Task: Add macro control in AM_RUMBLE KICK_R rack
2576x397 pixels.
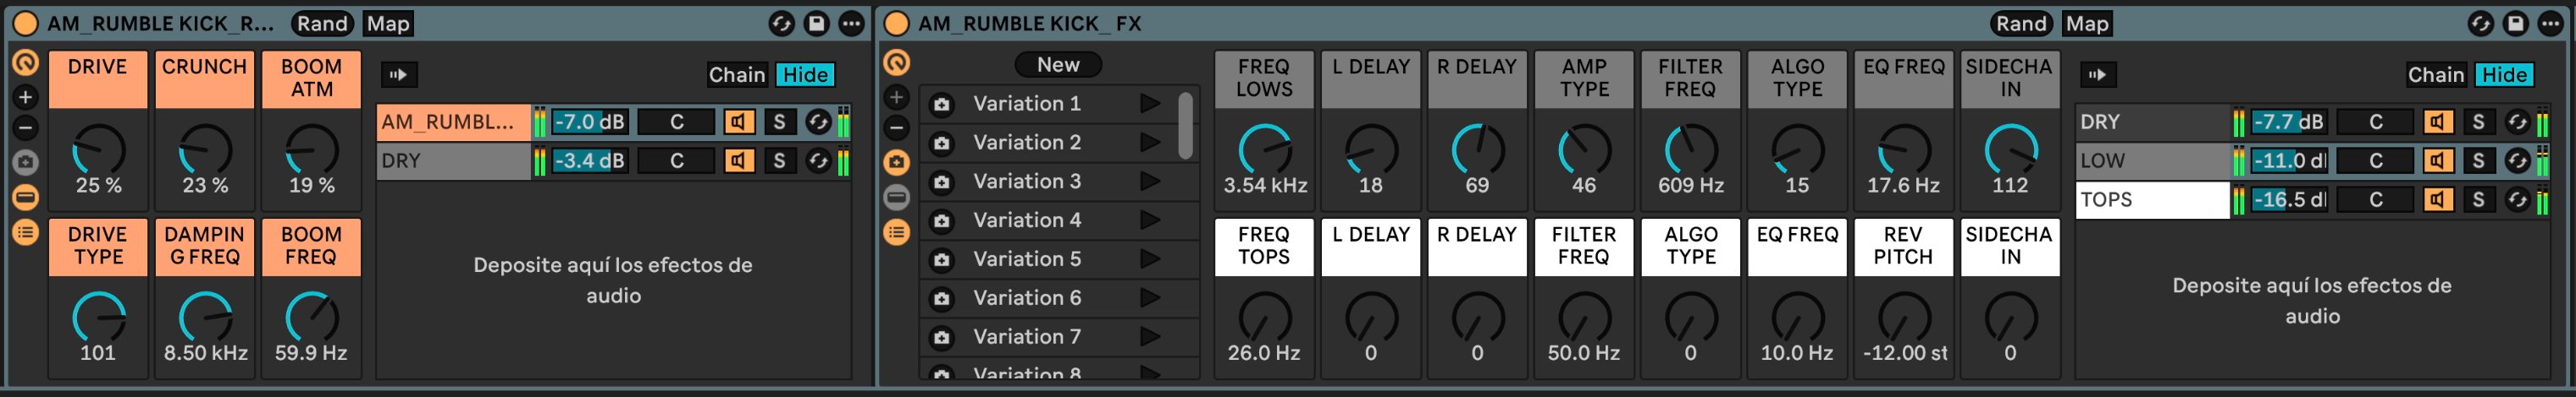Action: (x=25, y=97)
